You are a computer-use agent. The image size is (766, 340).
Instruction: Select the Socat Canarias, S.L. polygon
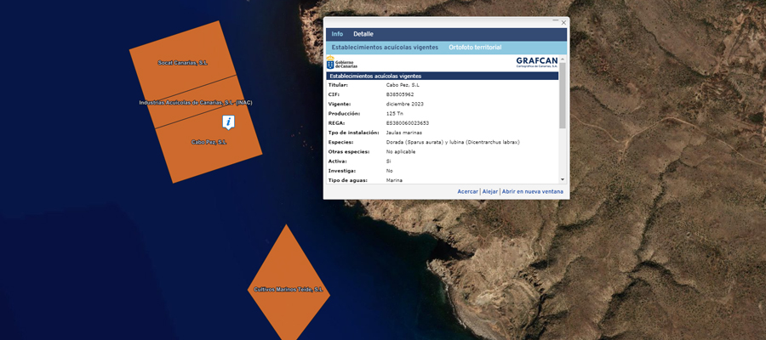181,55
